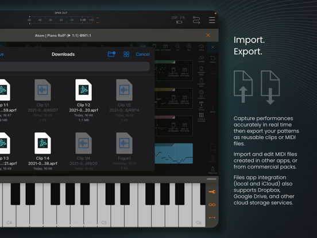This screenshot has width=317, height=238.
Task: Open the Patterns folder toolbar icon
Action: [165, 47]
